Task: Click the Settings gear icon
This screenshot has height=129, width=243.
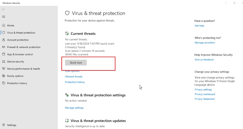Action: click(x=4, y=125)
